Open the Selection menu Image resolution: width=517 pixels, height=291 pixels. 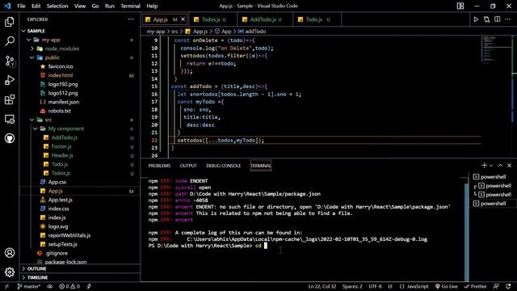[57, 6]
